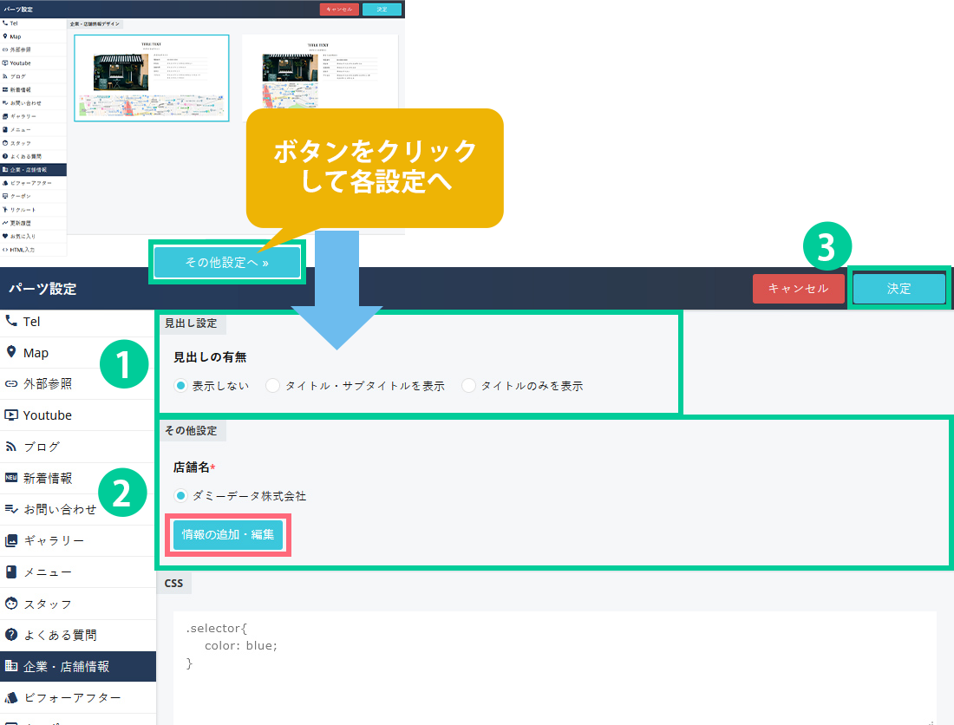954x725 pixels.
Task: Click the よくある質問 question mark icon
Action: (x=11, y=635)
